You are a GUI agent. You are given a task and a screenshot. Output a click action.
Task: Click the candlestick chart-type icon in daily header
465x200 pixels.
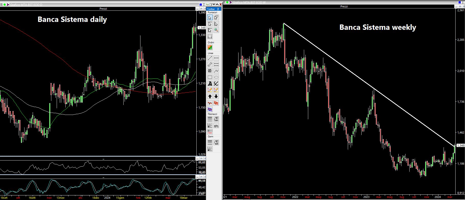click(x=207, y=5)
